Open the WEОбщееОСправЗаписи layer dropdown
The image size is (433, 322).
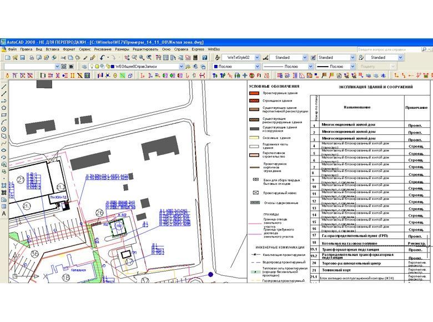pyautogui.click(x=180, y=66)
